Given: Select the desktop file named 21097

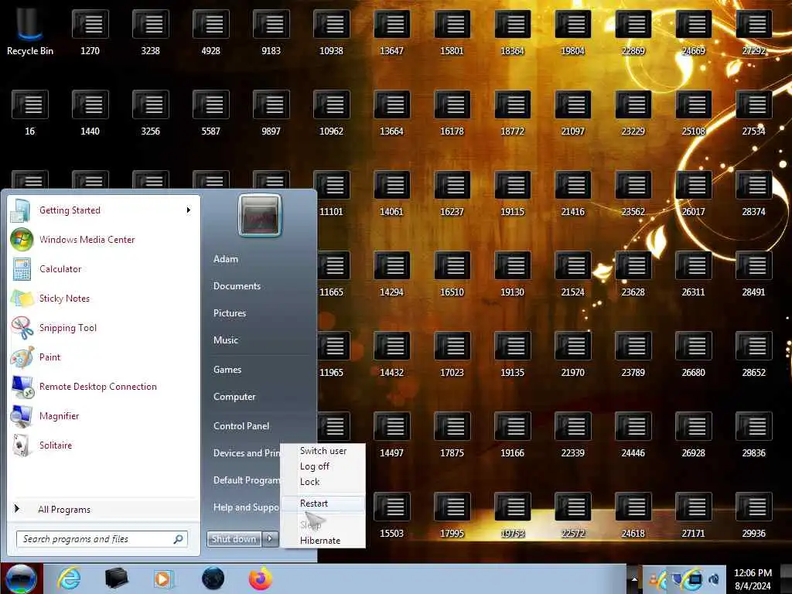Looking at the screenshot, I should pos(573,113).
